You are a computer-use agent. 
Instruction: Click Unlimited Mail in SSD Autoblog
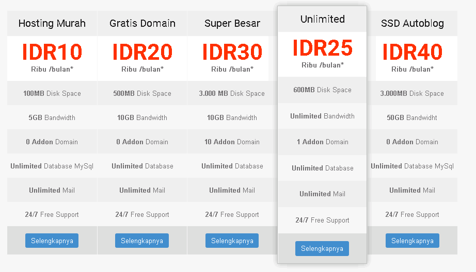click(x=412, y=190)
